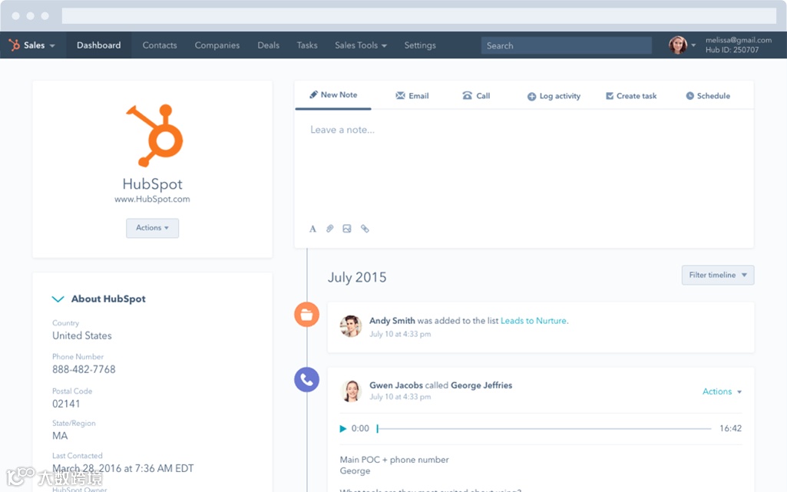
Task: Click the call recording progress bar
Action: click(x=544, y=428)
